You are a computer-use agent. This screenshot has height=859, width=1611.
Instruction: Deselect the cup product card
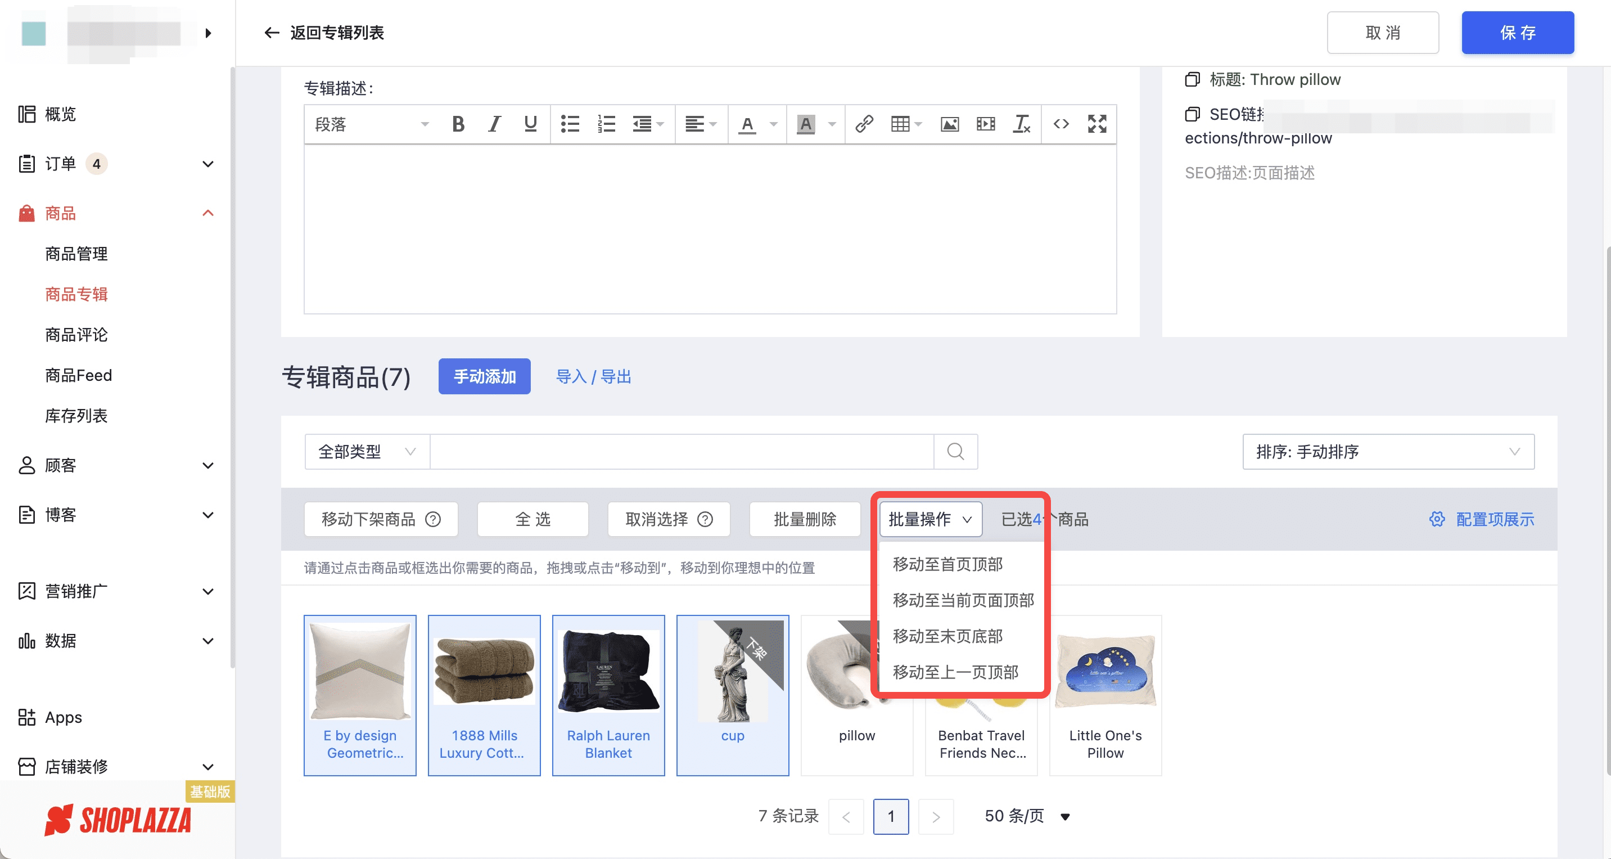(x=732, y=695)
